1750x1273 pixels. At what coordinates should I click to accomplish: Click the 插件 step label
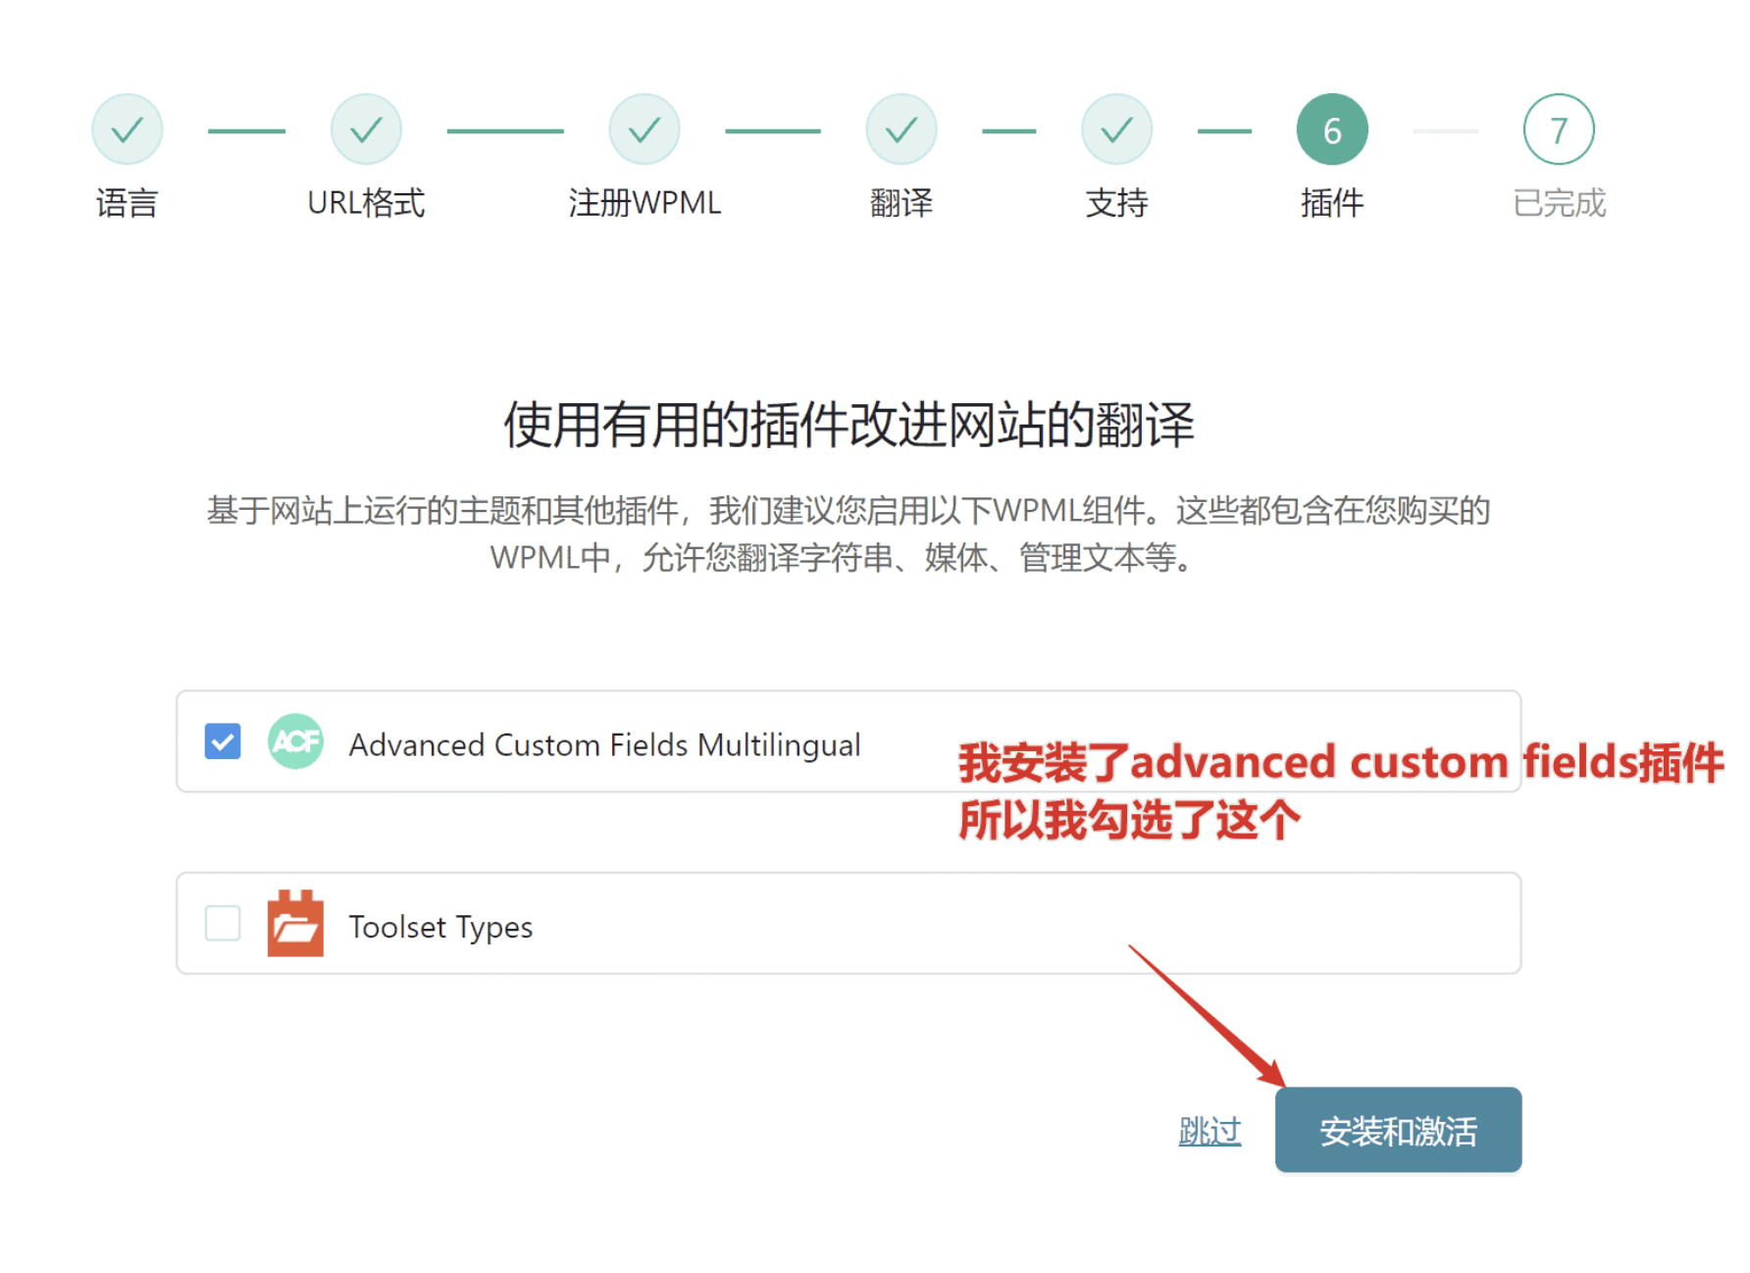pyautogui.click(x=1332, y=203)
